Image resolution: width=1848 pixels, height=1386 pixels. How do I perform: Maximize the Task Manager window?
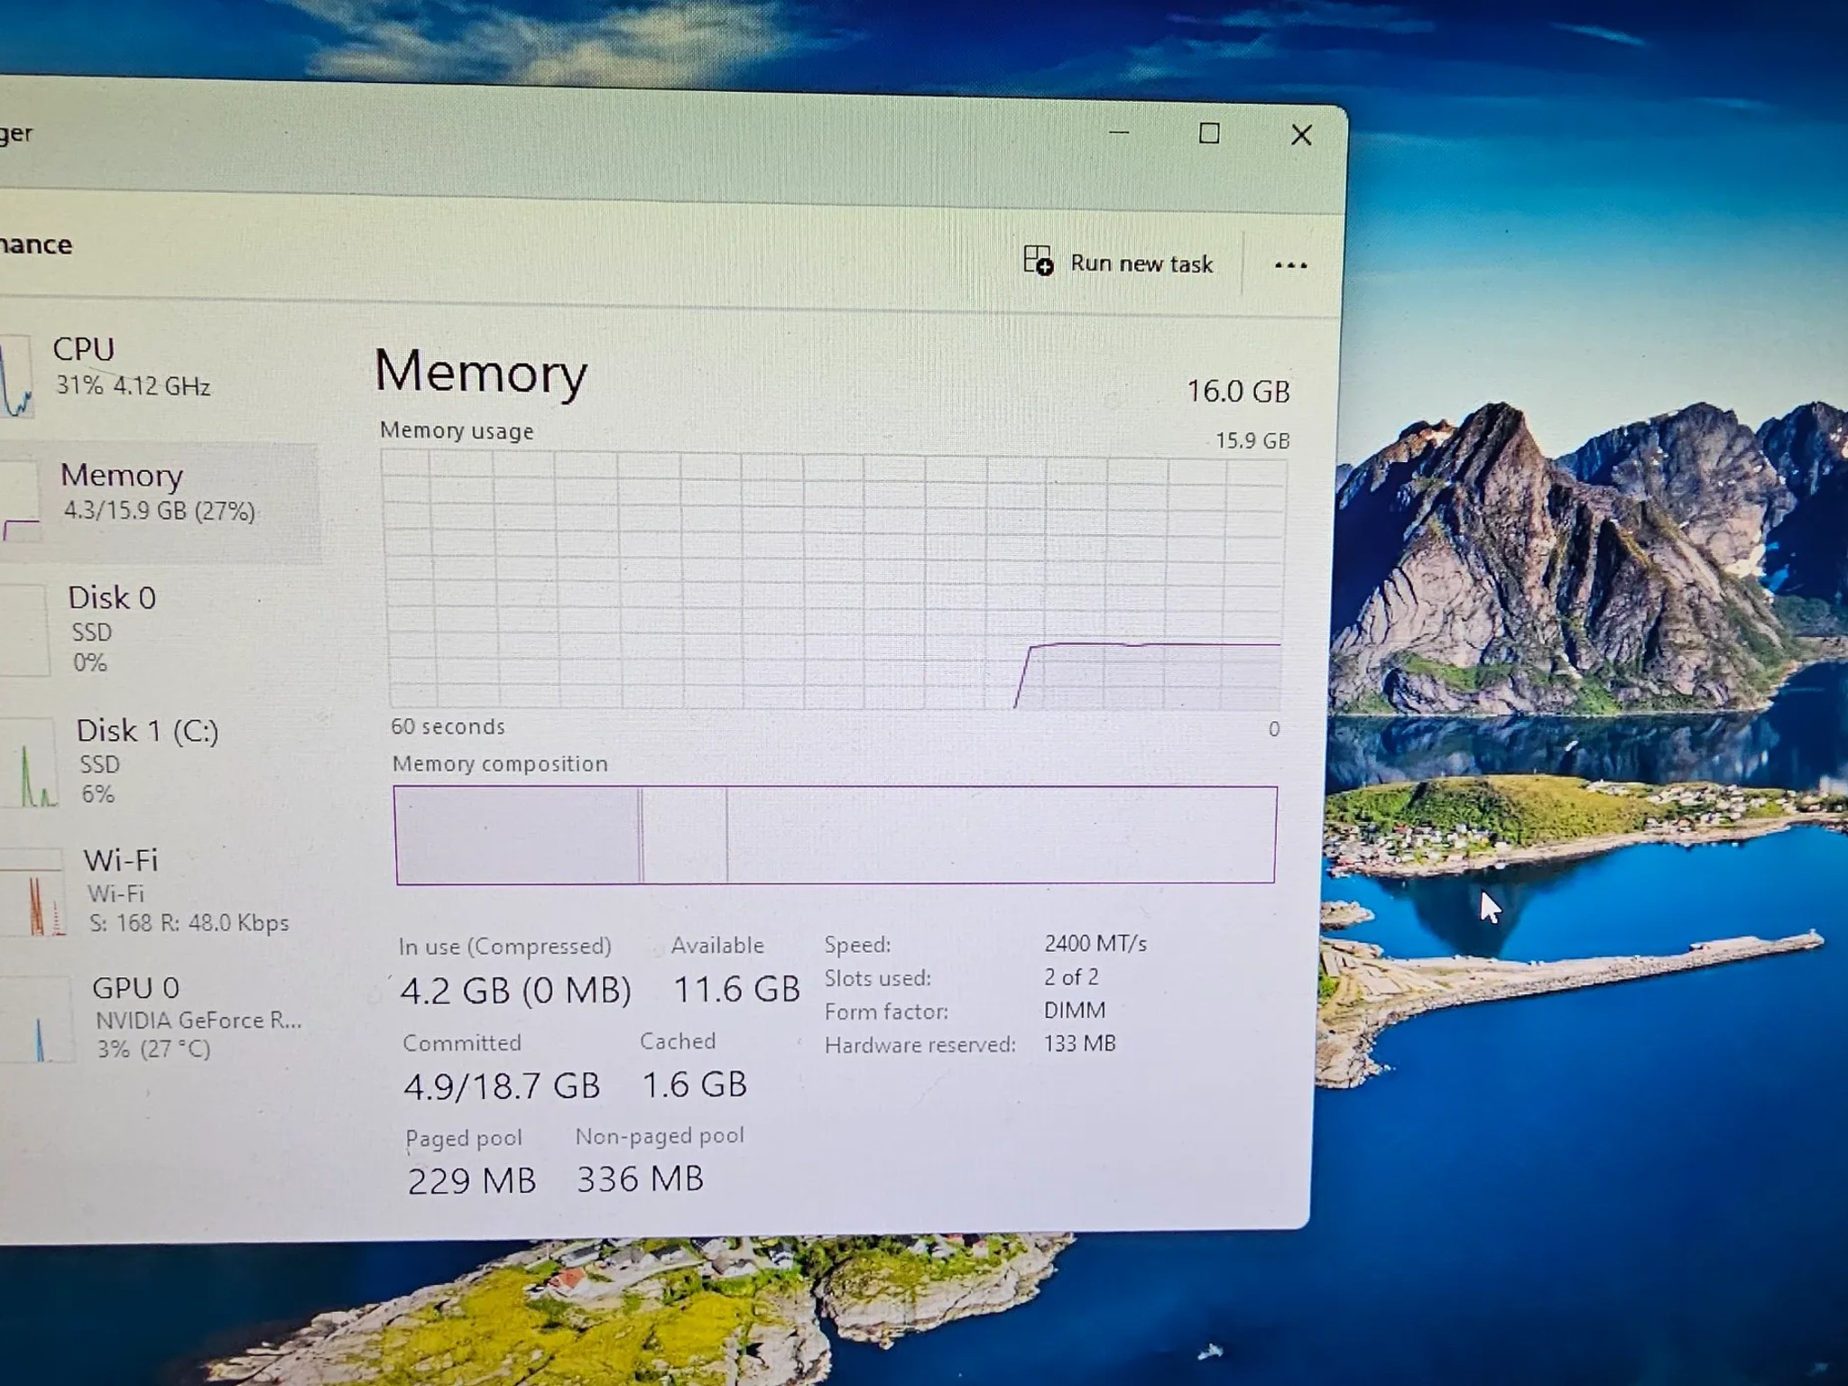(x=1209, y=134)
